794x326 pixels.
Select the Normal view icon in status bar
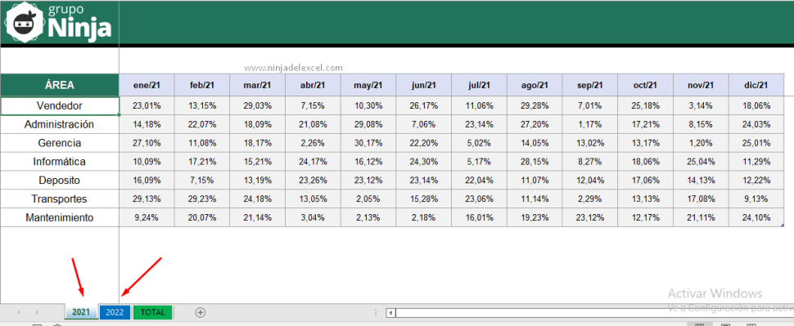tap(699, 324)
